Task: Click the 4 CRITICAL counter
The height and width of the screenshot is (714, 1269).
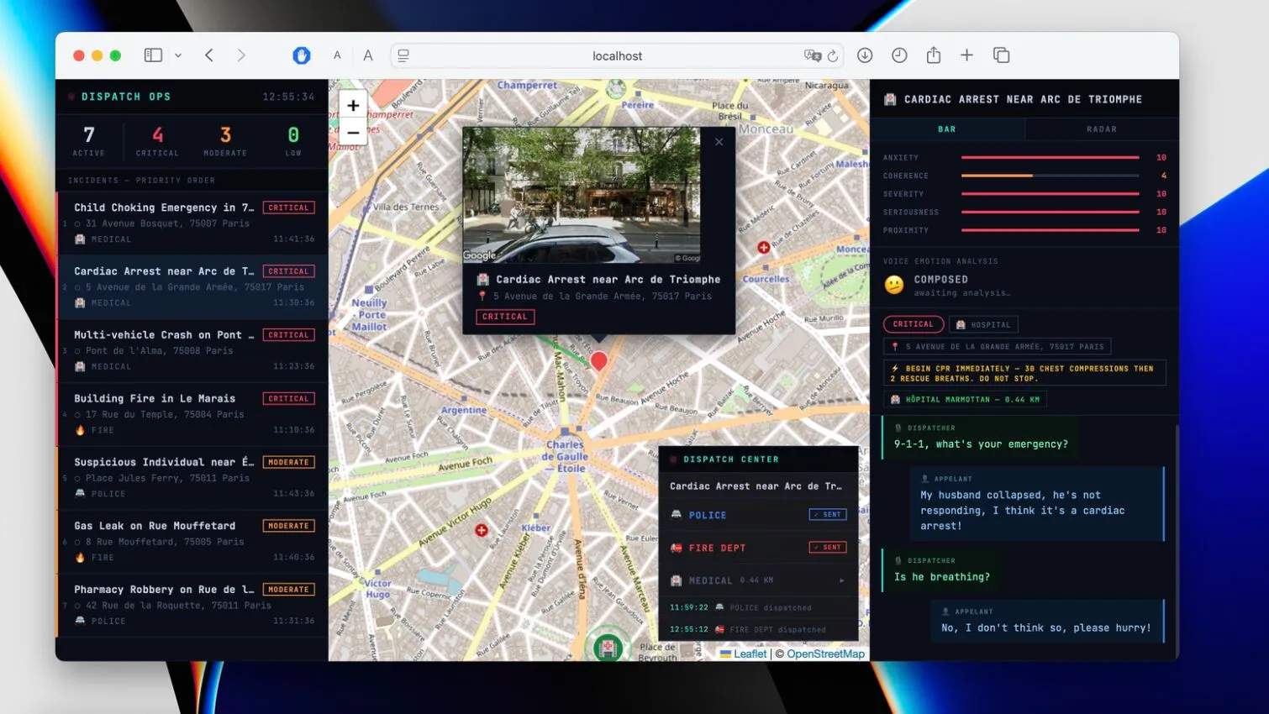Action: (x=157, y=140)
